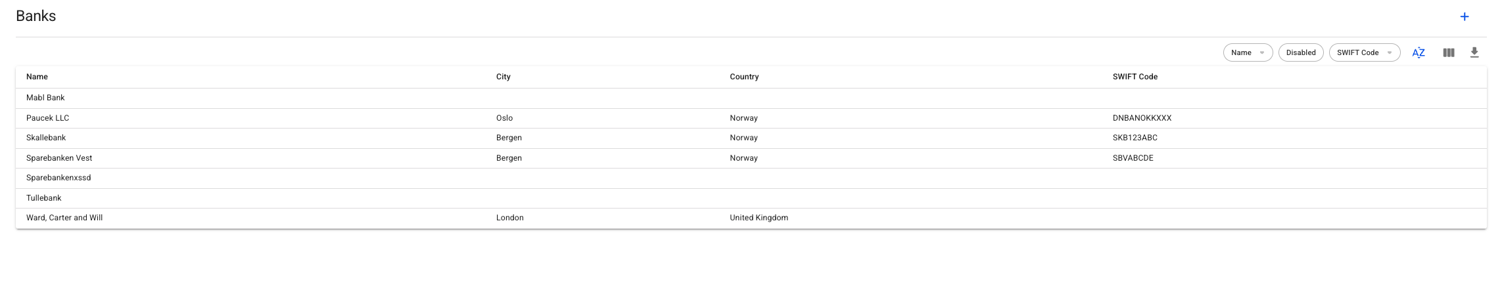
Task: Toggle the Disabled filter chip
Action: coord(1301,53)
